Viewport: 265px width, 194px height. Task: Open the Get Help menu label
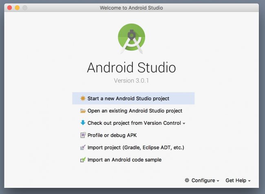click(x=236, y=180)
